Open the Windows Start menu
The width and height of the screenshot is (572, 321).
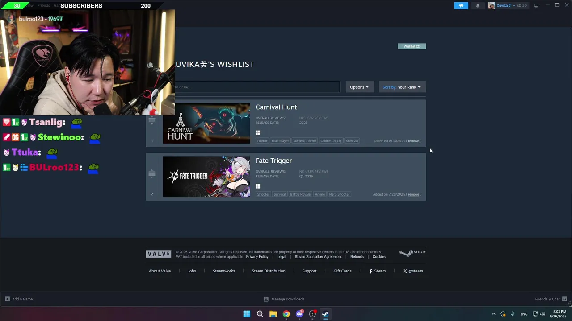click(x=247, y=314)
